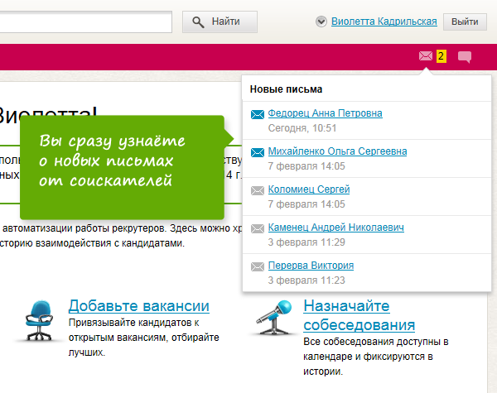Click envelope icon beside Федорец Анна Петровна
The width and height of the screenshot is (497, 393).
tap(257, 114)
